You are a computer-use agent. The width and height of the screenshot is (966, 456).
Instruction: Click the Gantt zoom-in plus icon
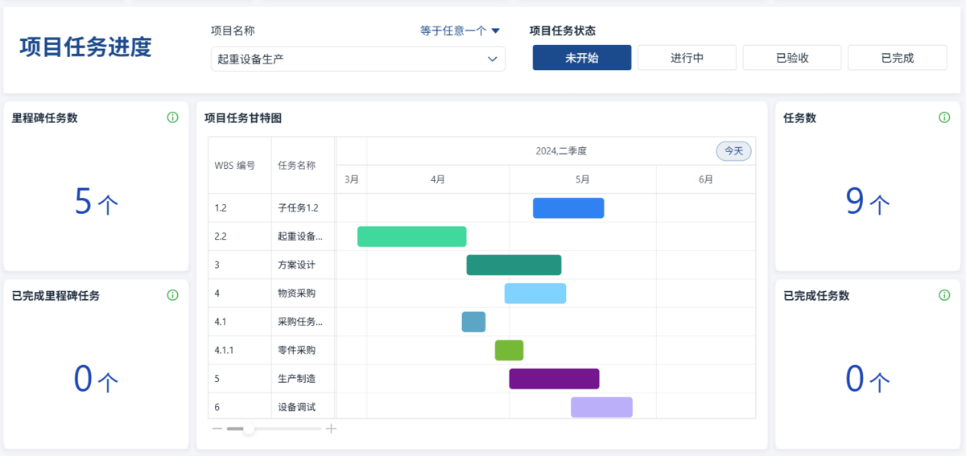[331, 429]
